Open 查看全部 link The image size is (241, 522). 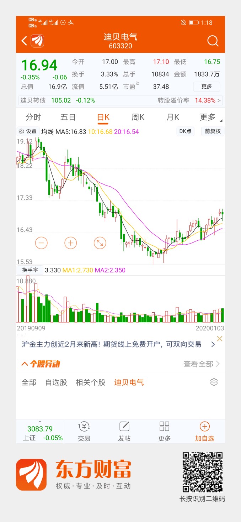(x=202, y=364)
